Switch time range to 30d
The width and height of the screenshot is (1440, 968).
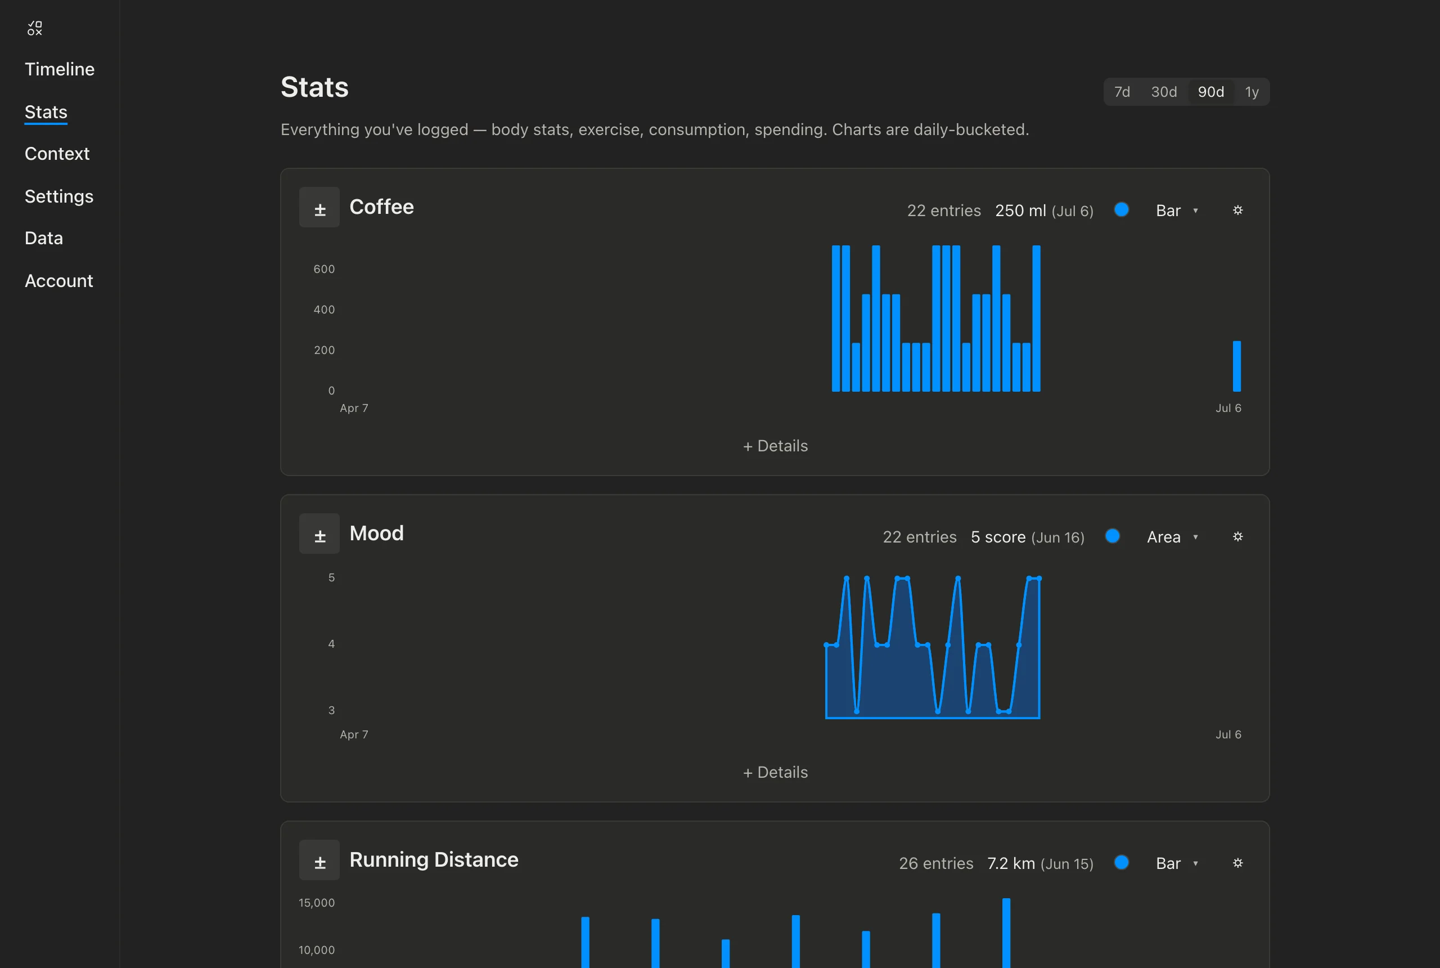(1164, 92)
